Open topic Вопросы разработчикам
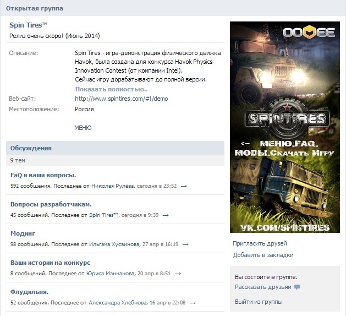The width and height of the screenshot is (346, 316). tap(51, 204)
